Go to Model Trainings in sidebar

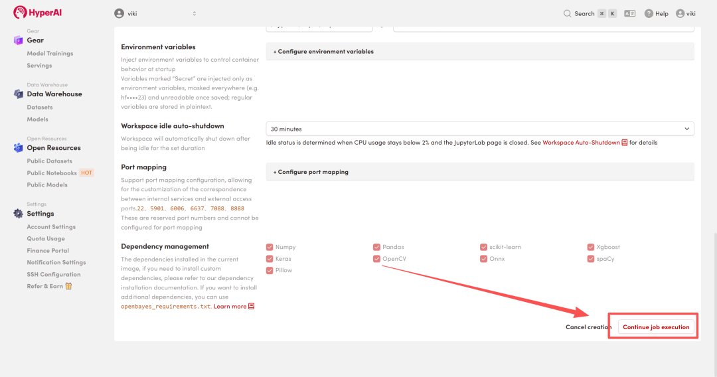50,54
